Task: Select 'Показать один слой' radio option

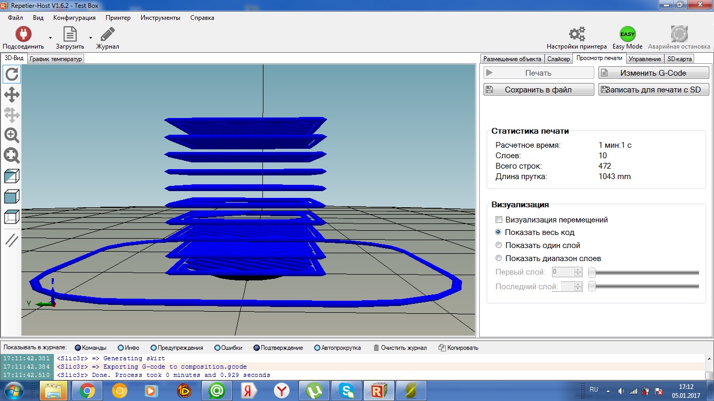Action: coord(499,245)
